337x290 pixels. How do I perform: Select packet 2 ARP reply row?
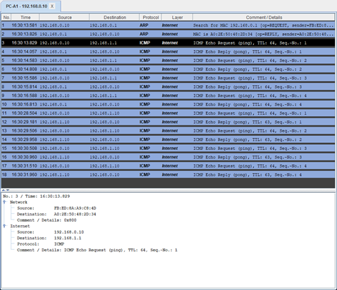[168, 34]
